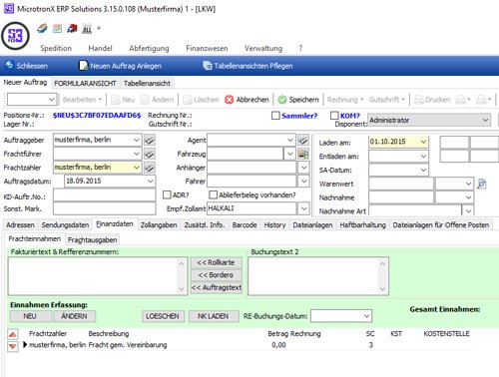Toggle the KOM? checkbox
This screenshot has height=377, width=499.
[334, 116]
